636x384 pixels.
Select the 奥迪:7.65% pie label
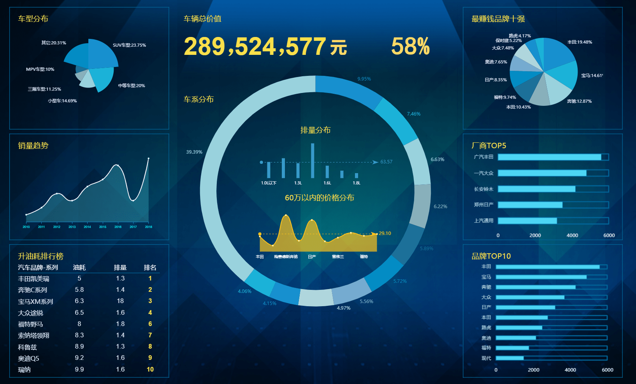tap(496, 62)
